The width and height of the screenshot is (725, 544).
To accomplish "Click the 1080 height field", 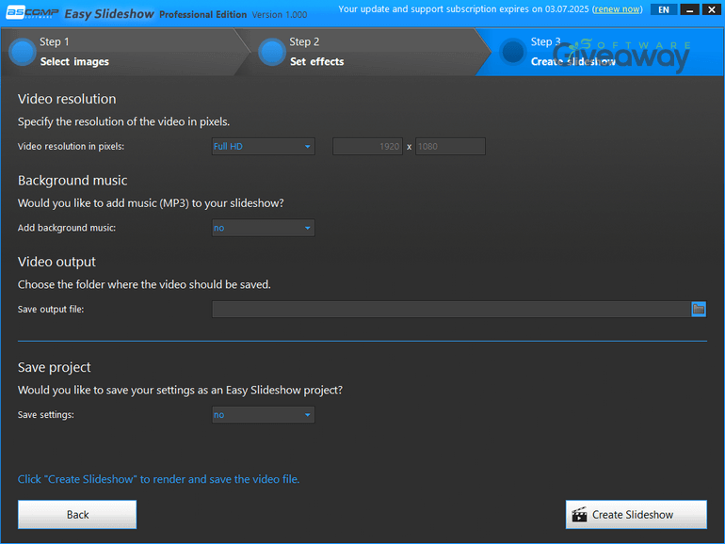I will 450,147.
